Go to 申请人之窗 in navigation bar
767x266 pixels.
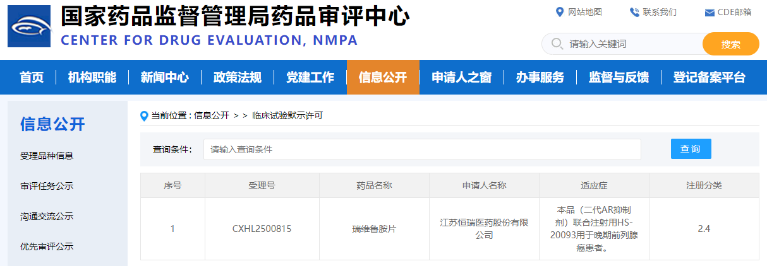(461, 78)
